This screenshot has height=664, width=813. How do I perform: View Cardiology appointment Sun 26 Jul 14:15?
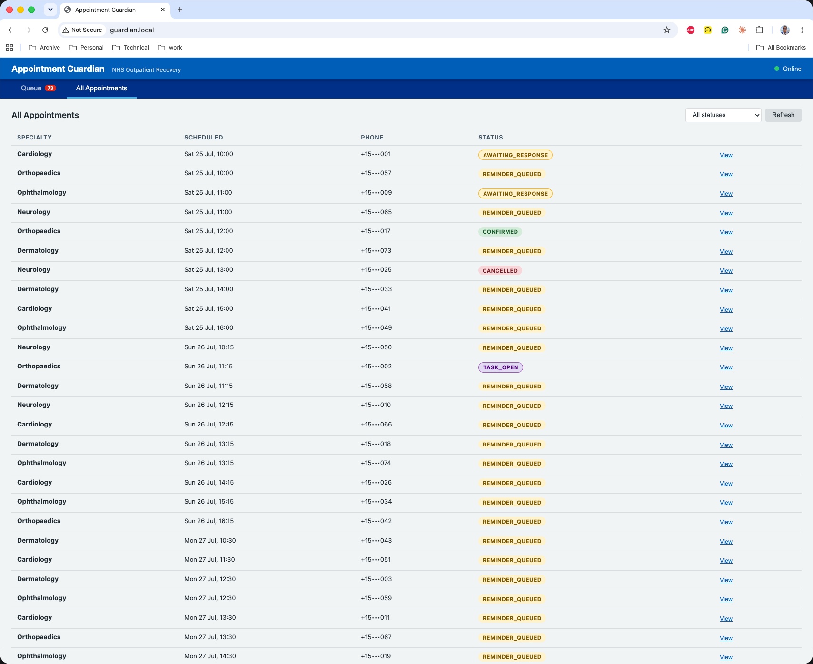pos(726,484)
